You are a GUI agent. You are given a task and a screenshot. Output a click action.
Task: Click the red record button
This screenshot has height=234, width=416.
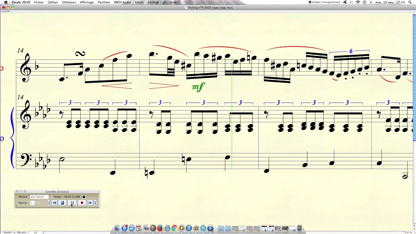click(82, 203)
